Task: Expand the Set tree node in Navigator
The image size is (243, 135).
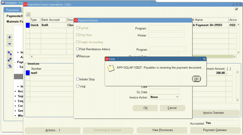Action: tap(15, 111)
